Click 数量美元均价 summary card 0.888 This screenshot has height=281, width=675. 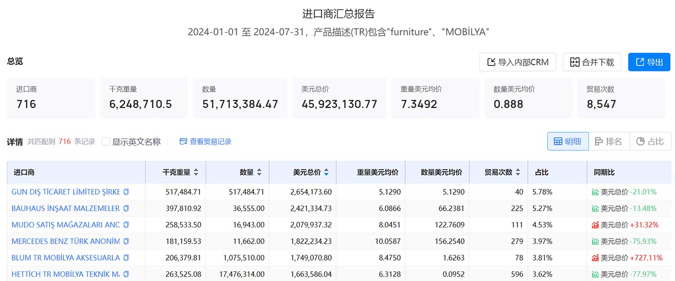tap(528, 98)
